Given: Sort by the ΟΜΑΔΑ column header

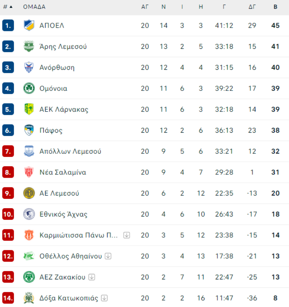Looking at the screenshot, I should pyautogui.click(x=34, y=7).
